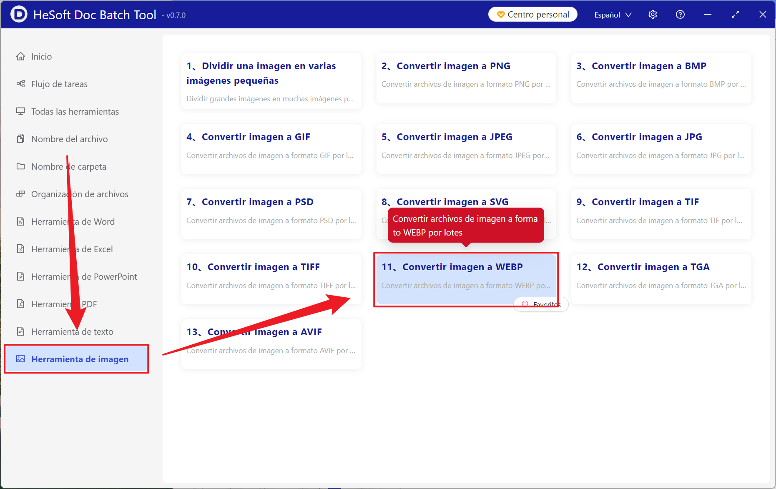This screenshot has height=489, width=776.
Task: Click the HeSoft Doc Batch Tool title
Action: 95,15
